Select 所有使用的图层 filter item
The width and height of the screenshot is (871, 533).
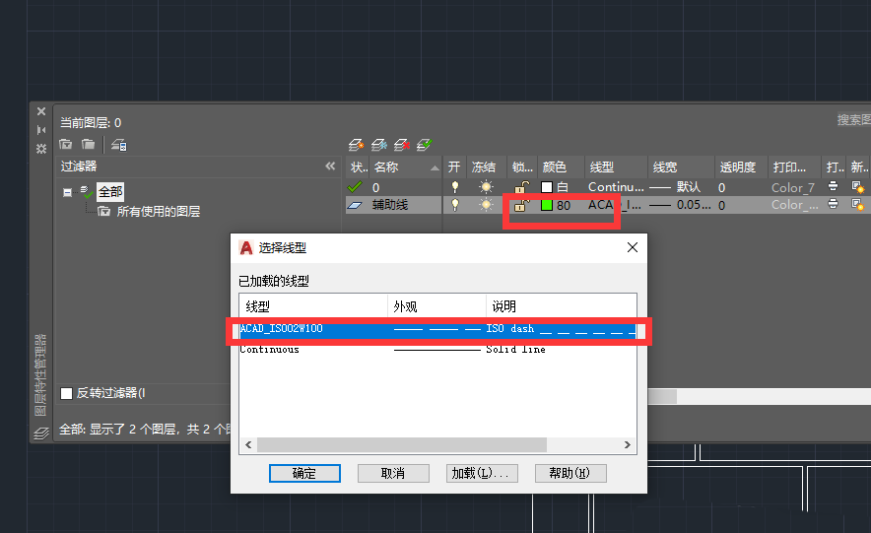tap(158, 211)
